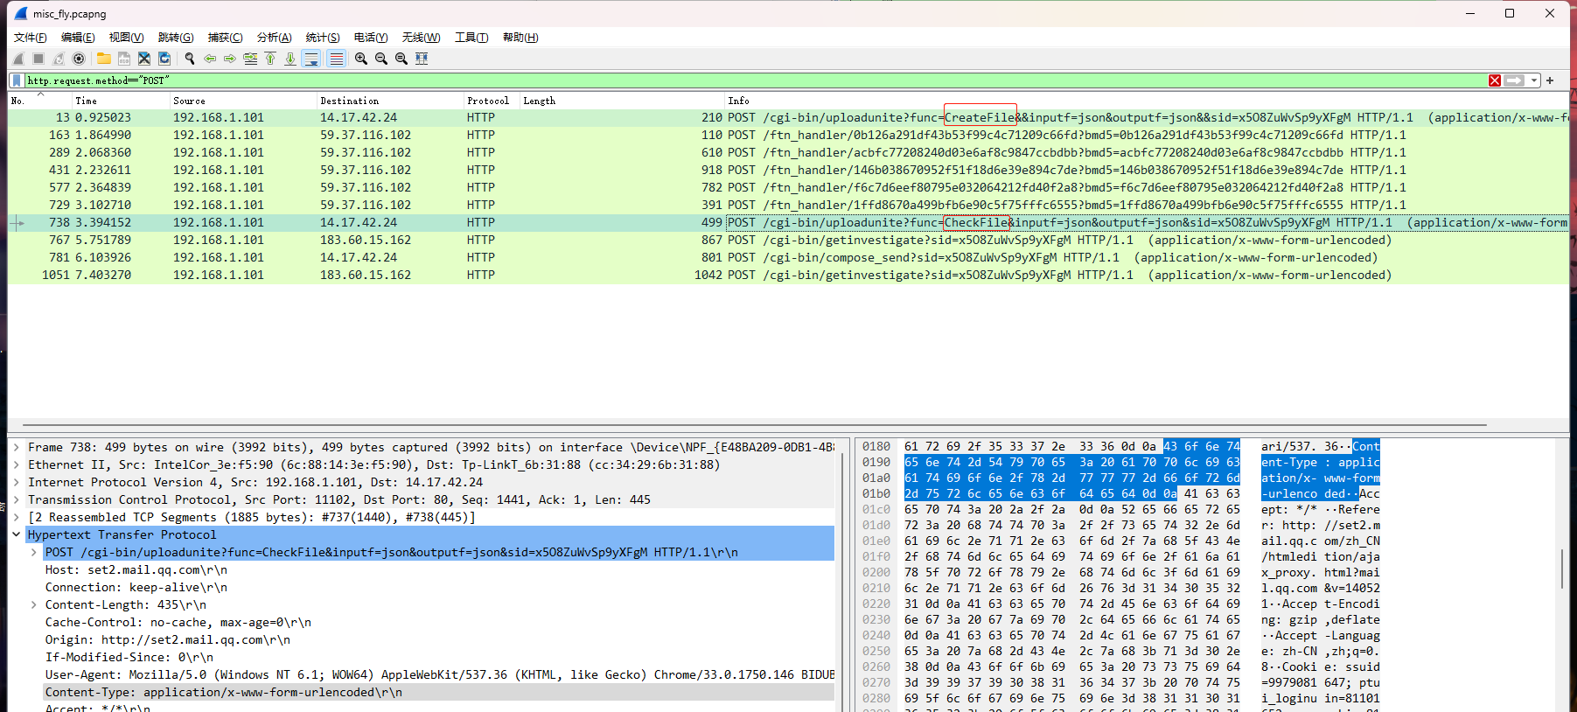This screenshot has height=712, width=1577.
Task: Jump to the last packet
Action: coord(290,59)
